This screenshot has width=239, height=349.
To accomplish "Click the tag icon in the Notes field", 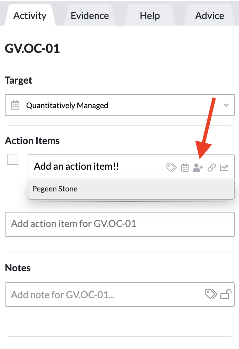I will 211,294.
